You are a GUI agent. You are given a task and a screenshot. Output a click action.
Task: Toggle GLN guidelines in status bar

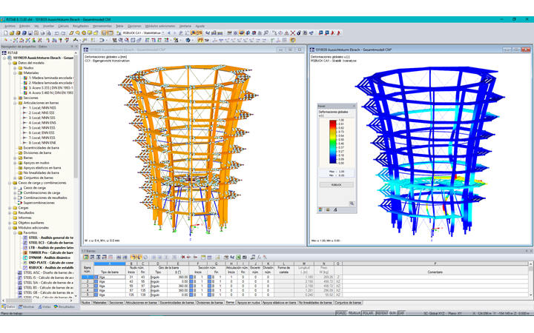392,313
